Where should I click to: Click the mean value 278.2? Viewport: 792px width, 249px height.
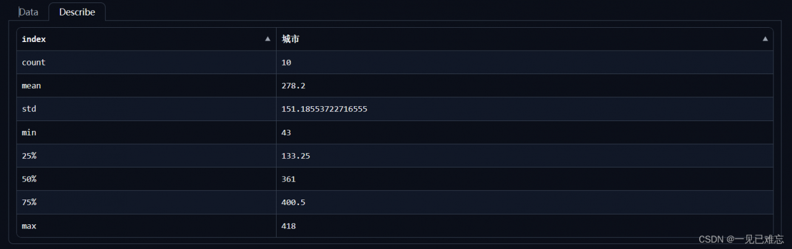293,86
